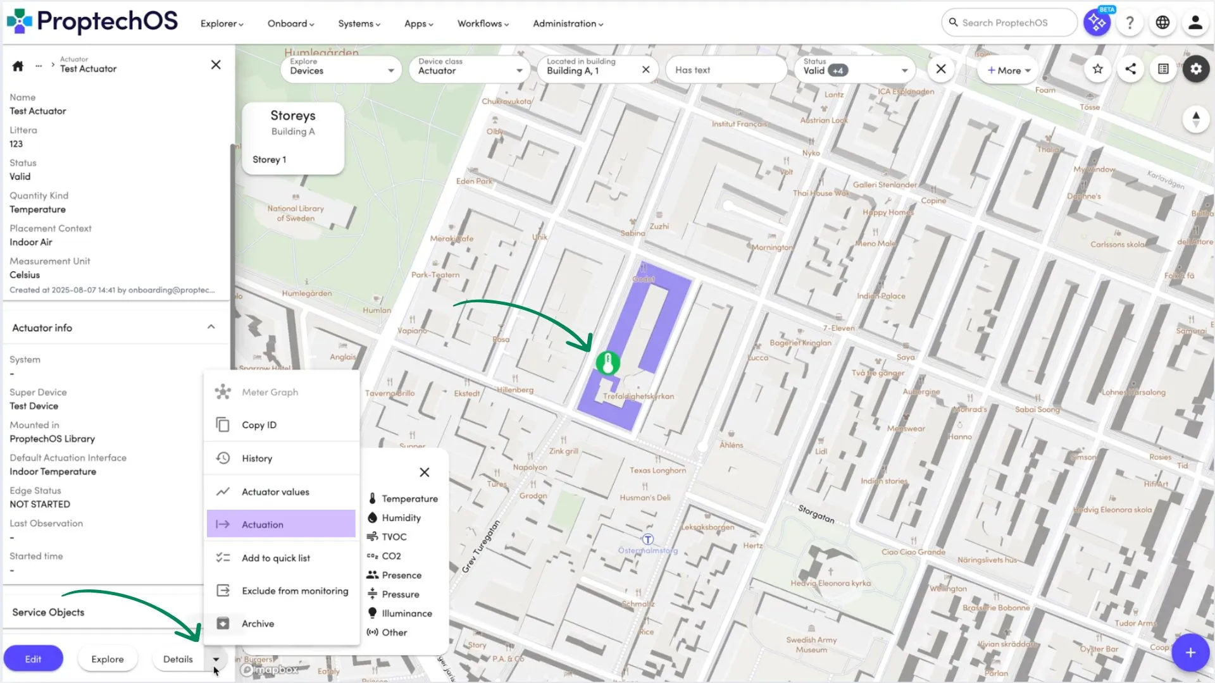Collapse the Actuator info section
Viewport: 1215px width, 683px height.
[211, 327]
